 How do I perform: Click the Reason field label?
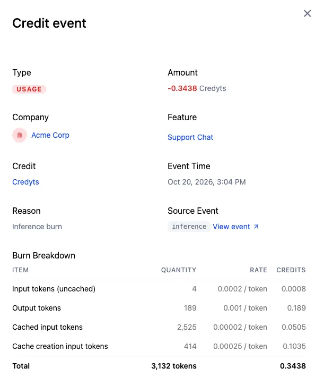tap(27, 211)
